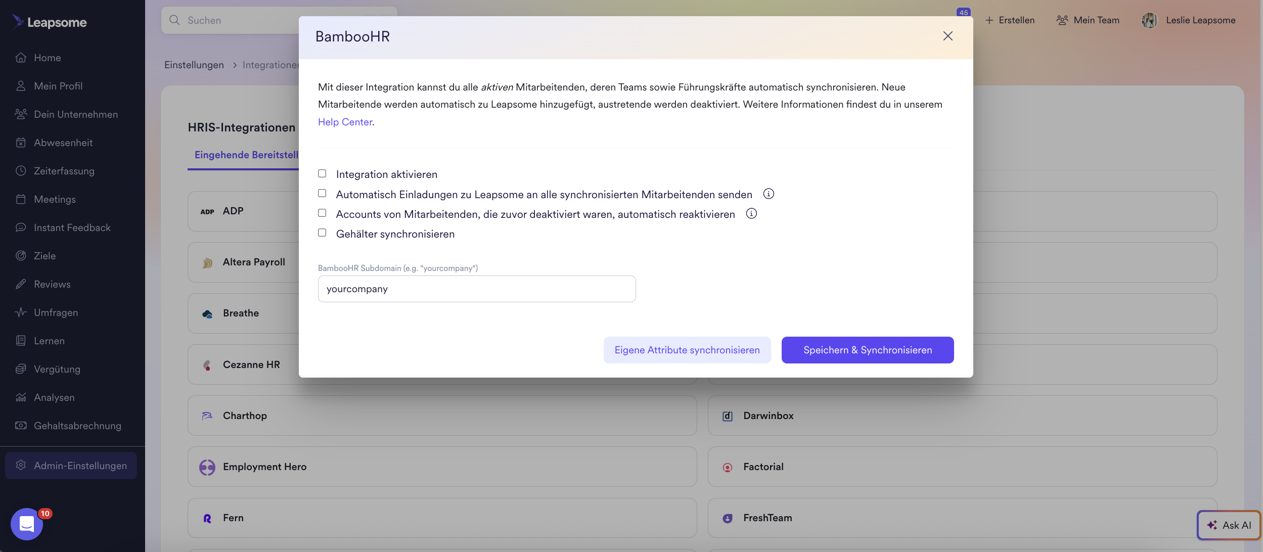Enable the Integration aktivieren checkbox
Viewport: 1263px width, 552px height.
click(322, 173)
